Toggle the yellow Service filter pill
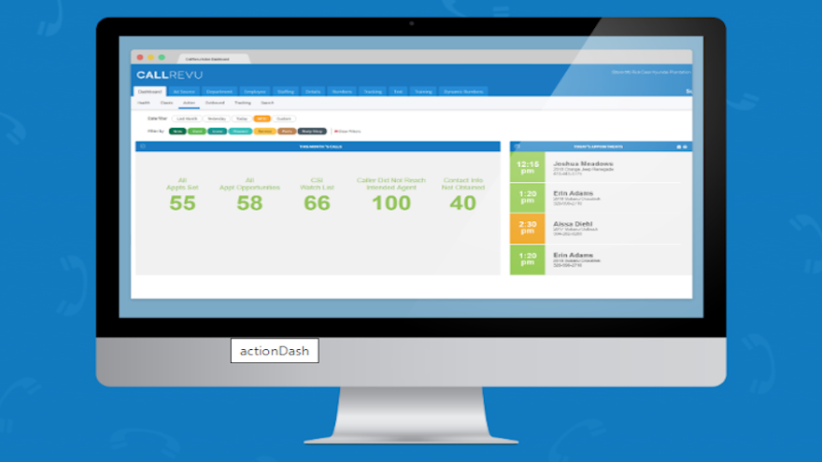Viewport: 822px width, 462px height. (264, 132)
